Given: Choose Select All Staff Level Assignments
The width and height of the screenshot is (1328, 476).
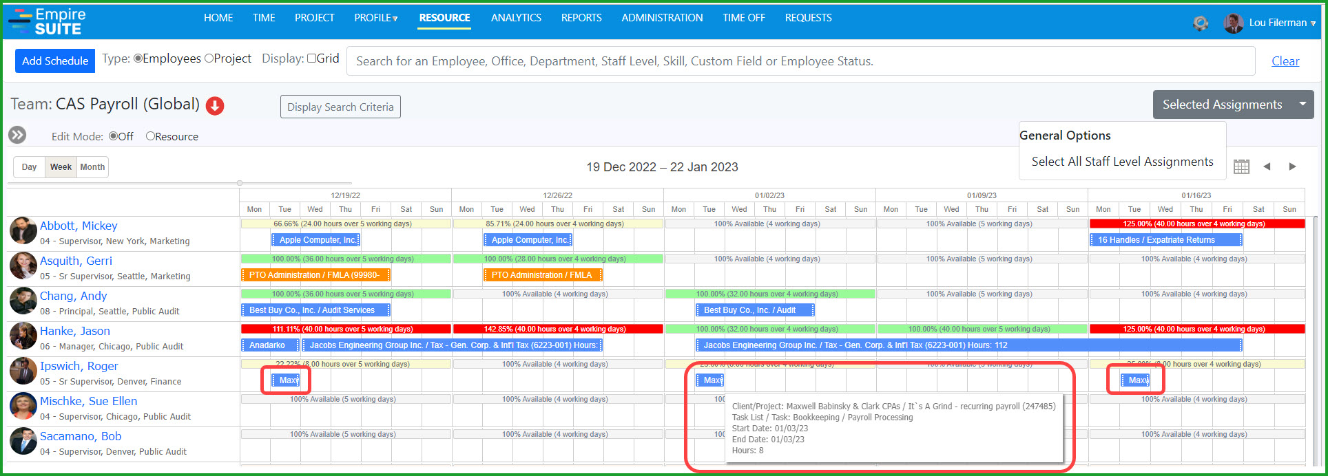Looking at the screenshot, I should 1123,162.
